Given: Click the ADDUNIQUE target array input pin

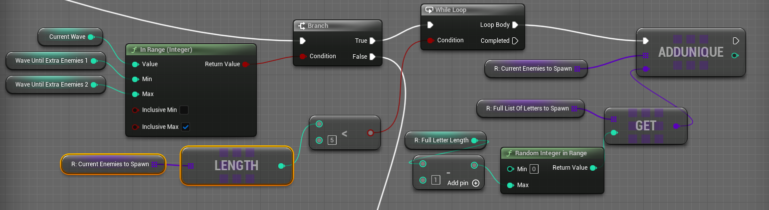Looking at the screenshot, I should pyautogui.click(x=646, y=56).
